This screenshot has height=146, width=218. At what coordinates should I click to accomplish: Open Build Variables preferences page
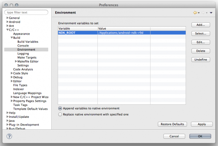pos(28,42)
